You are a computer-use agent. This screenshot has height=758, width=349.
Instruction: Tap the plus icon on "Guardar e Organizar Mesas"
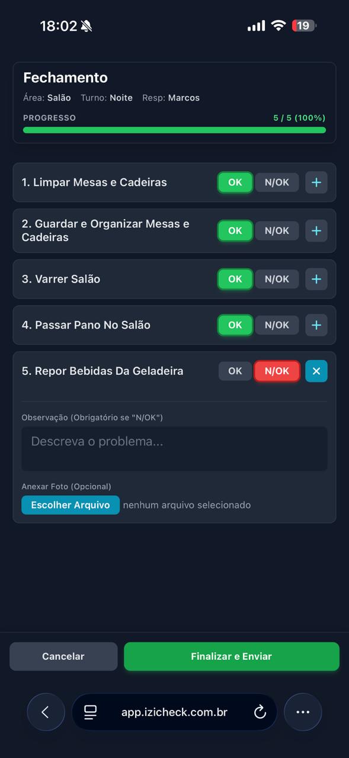pos(316,230)
